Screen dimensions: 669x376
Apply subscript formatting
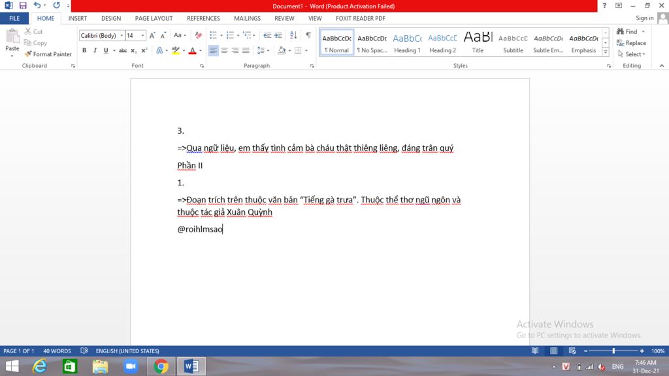133,50
